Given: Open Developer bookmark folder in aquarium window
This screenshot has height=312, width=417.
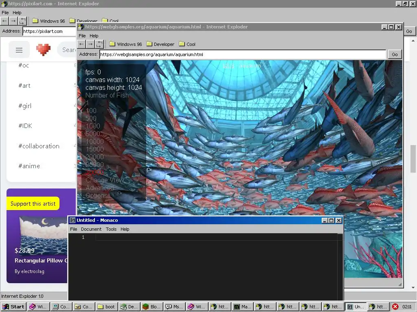Looking at the screenshot, I should tap(160, 44).
